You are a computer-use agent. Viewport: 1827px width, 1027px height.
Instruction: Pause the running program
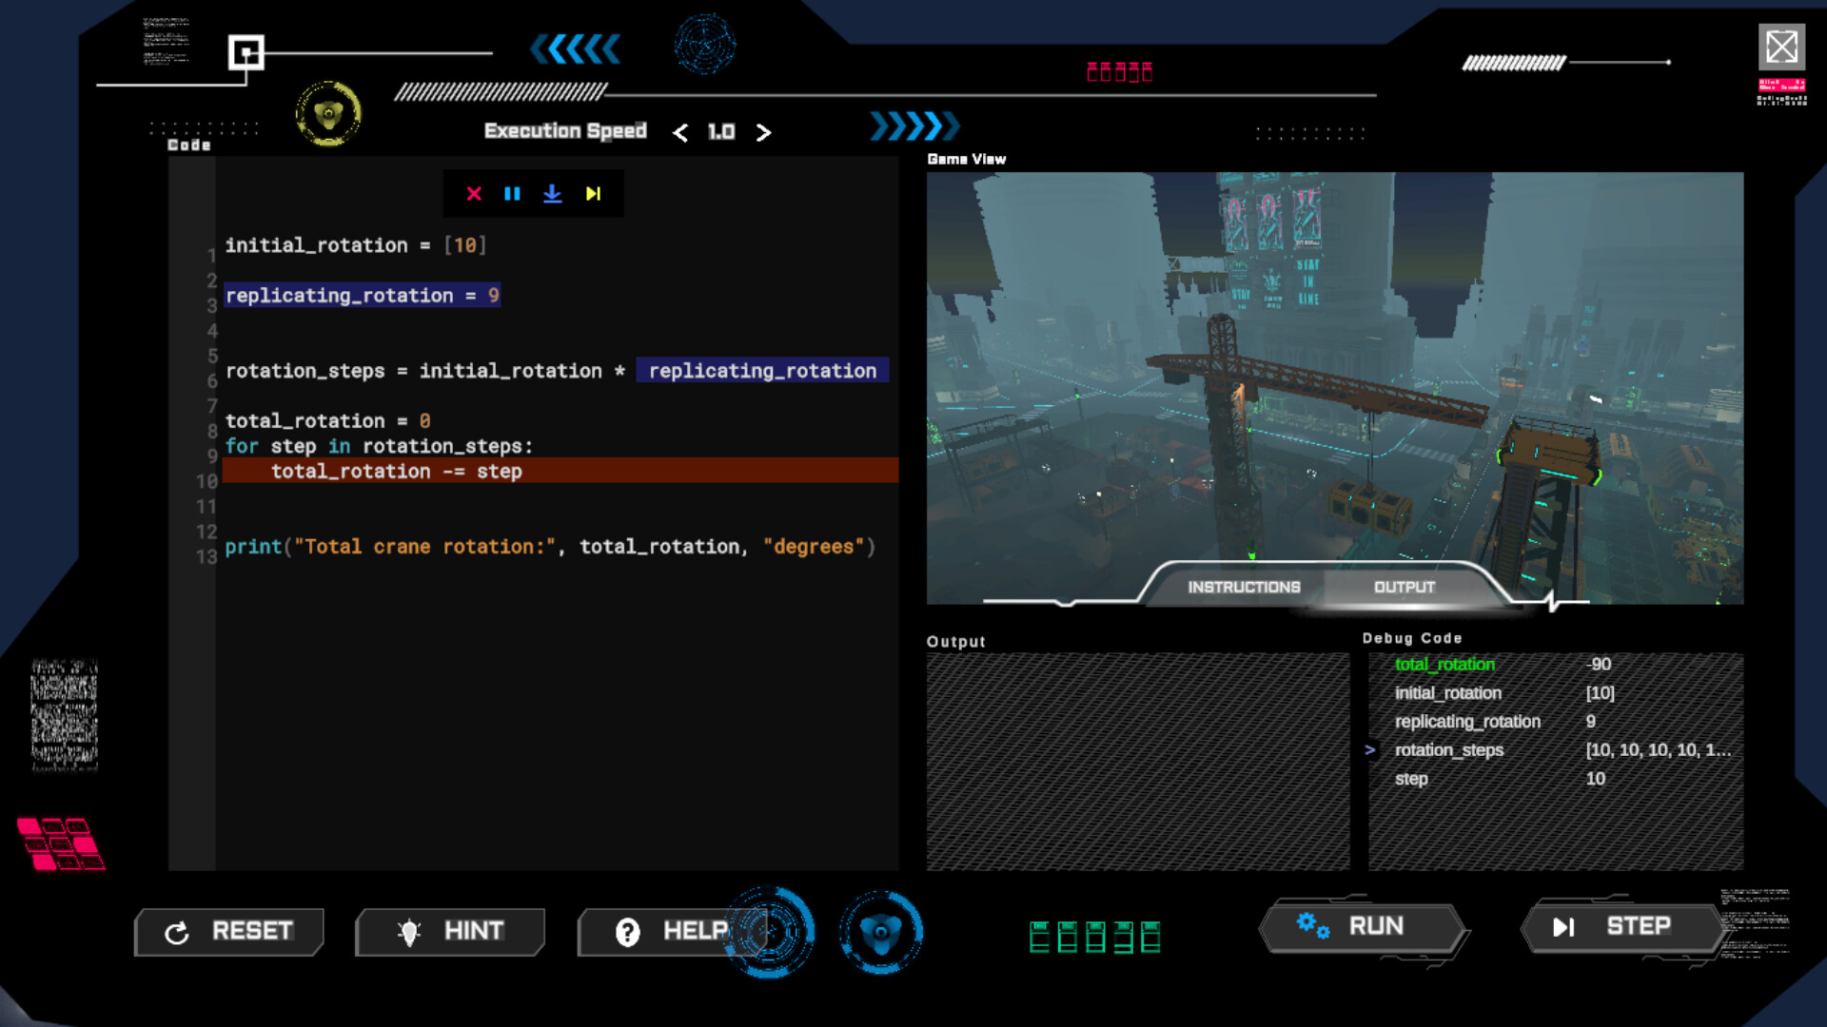513,193
